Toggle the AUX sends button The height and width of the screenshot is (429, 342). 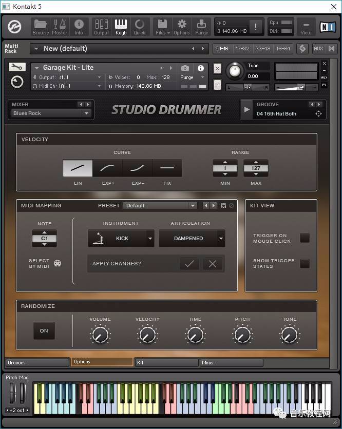point(318,49)
